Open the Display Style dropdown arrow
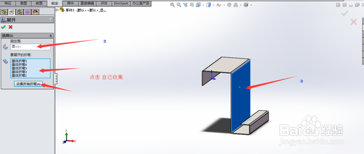Image resolution: width=364 pixels, height=154 pixels. (x=214, y=5)
